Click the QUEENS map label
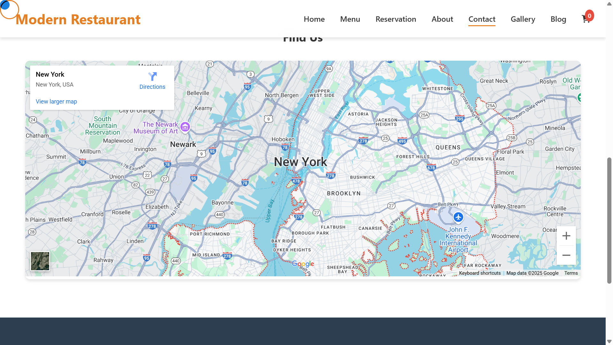Screen dimensions: 613x345 [448, 148]
